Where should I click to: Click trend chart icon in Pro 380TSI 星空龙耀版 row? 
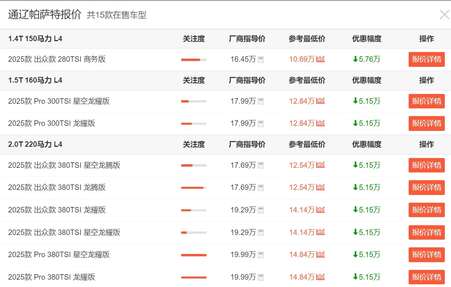point(321,254)
